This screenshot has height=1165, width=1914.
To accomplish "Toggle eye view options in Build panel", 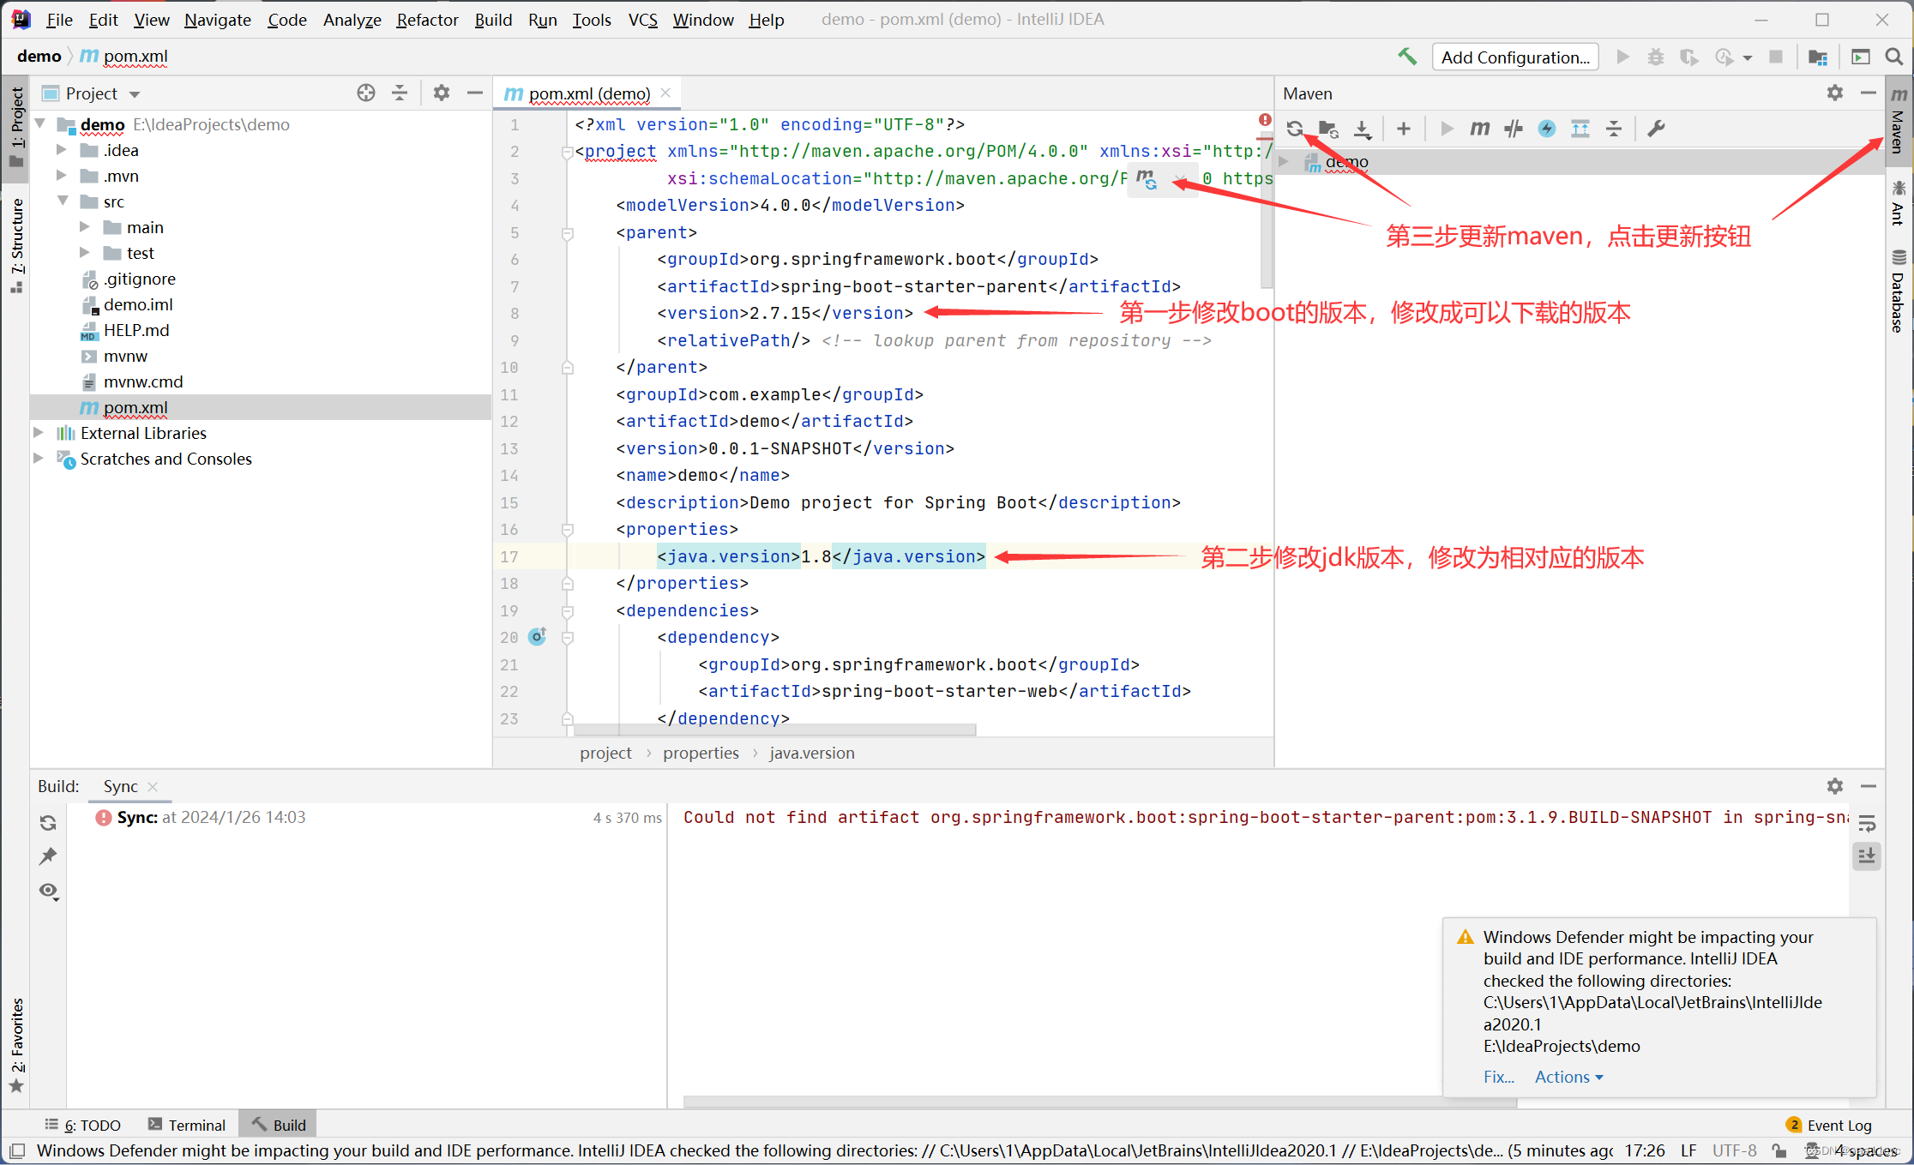I will coord(49,892).
